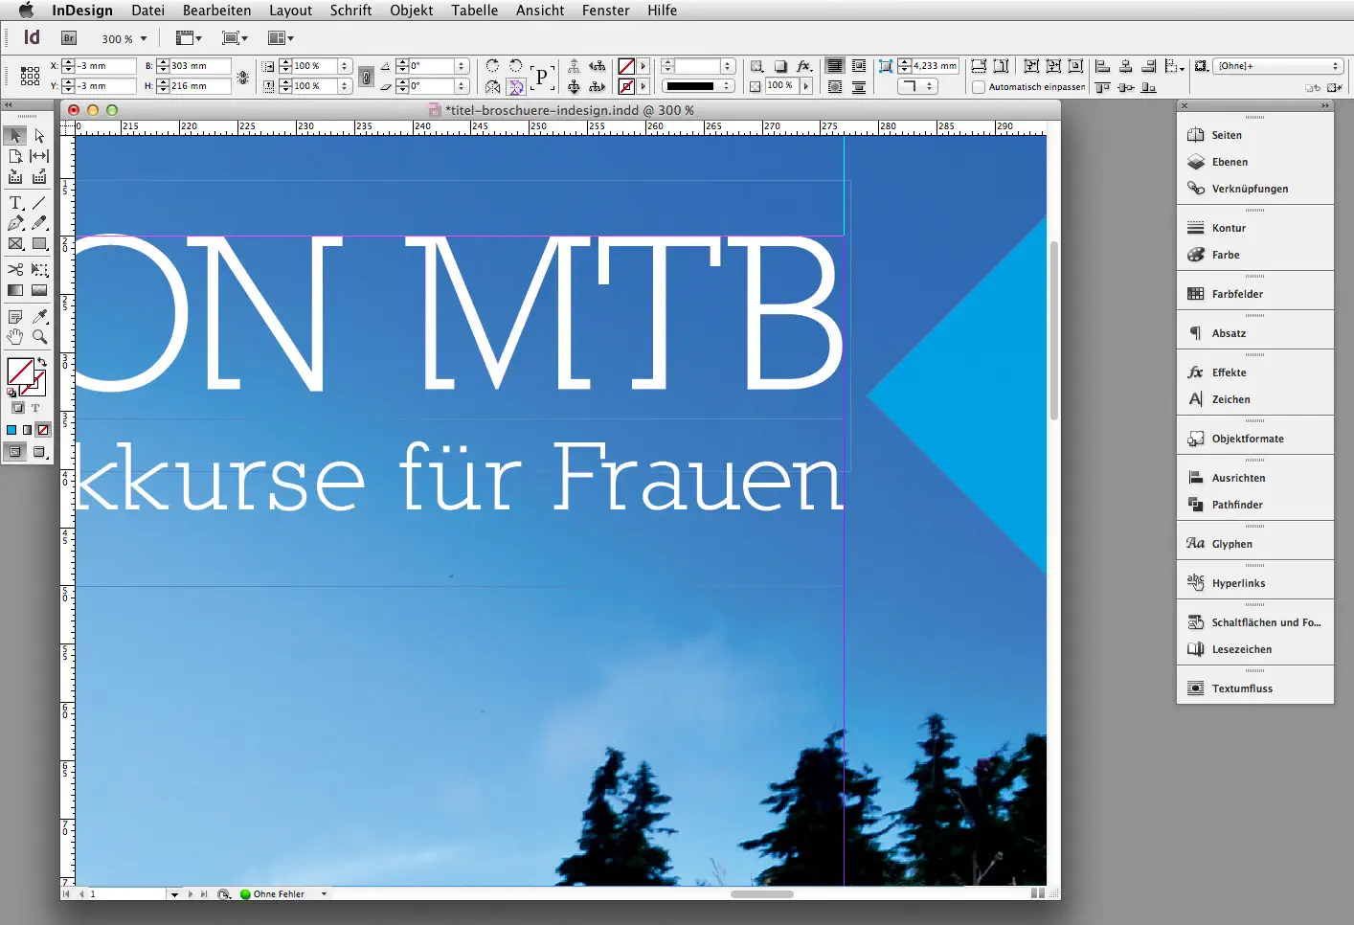Open the Seiten panel
This screenshot has width=1354, height=925.
pos(1225,134)
